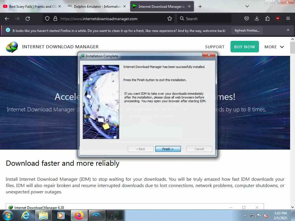View site security padlock info

55,19
